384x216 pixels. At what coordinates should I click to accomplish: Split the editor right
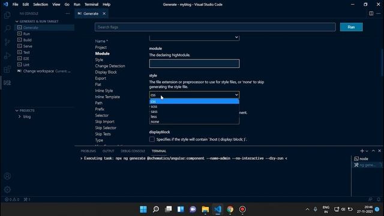(371, 13)
